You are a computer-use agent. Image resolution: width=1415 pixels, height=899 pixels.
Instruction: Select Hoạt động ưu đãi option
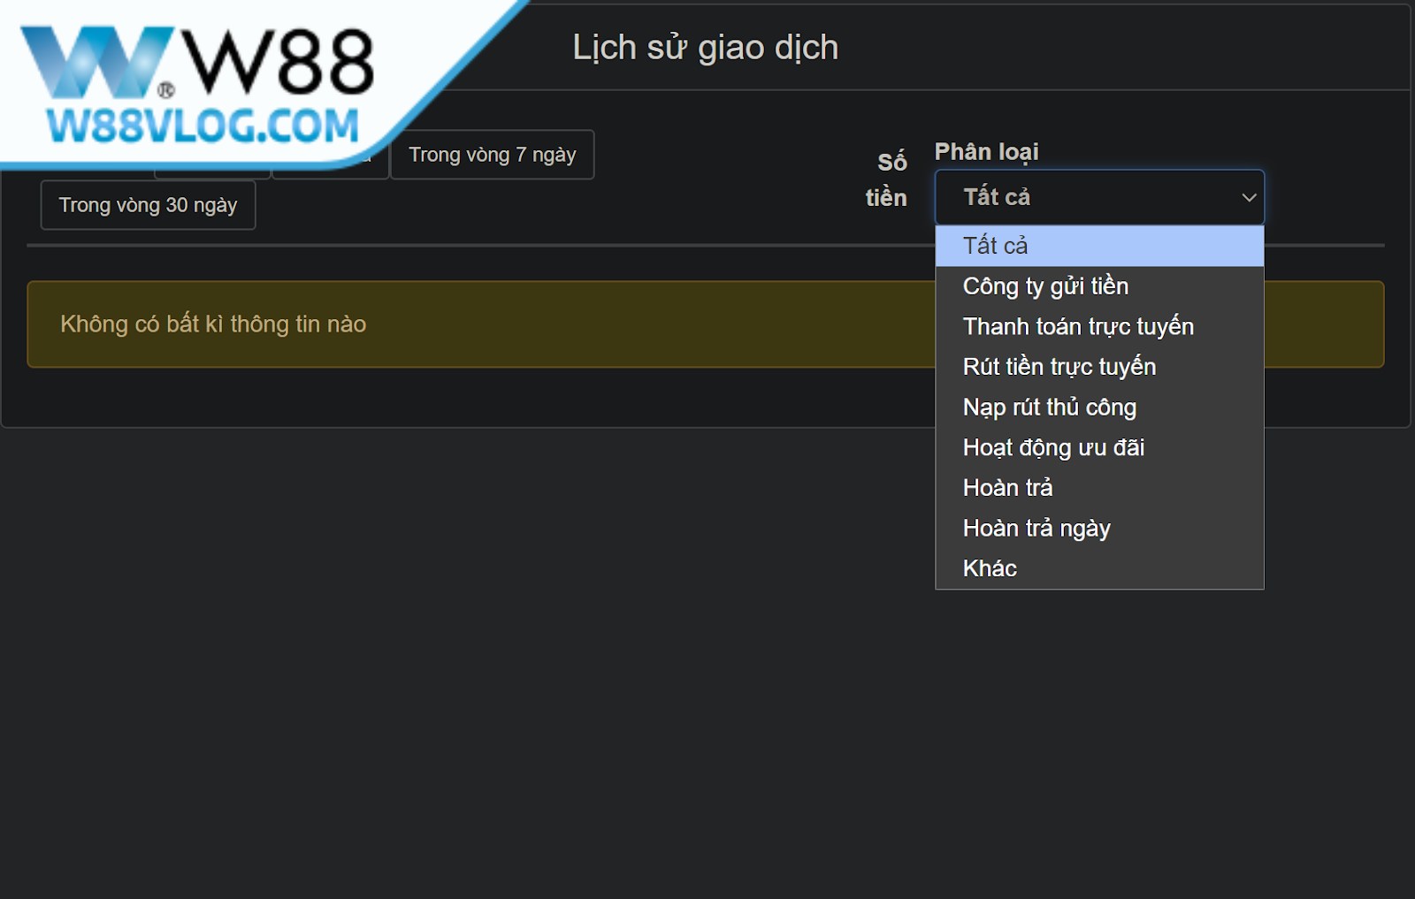pos(1099,447)
